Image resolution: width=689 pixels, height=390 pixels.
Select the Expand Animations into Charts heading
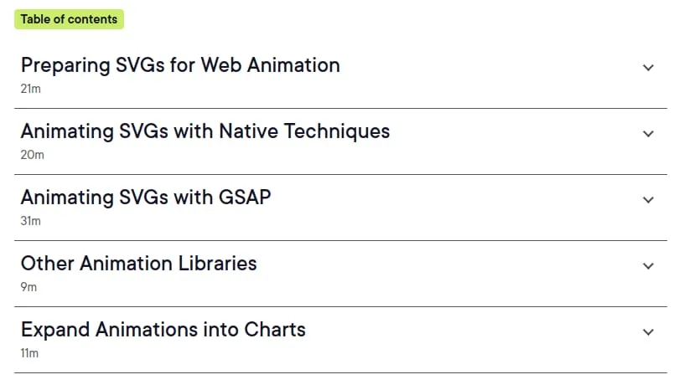(x=163, y=330)
